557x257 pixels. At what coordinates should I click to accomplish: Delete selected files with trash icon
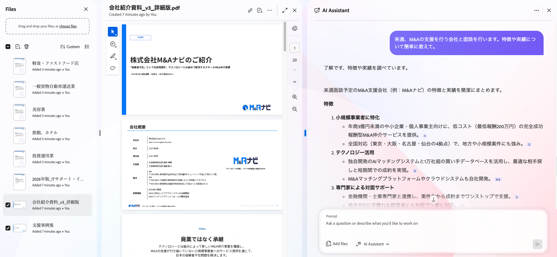tap(27, 47)
